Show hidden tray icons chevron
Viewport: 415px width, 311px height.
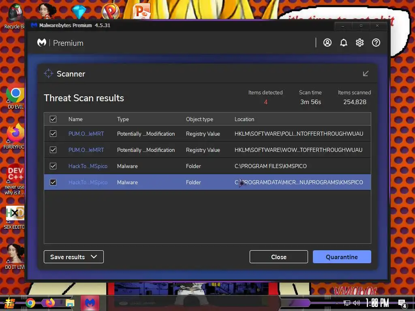337,303
